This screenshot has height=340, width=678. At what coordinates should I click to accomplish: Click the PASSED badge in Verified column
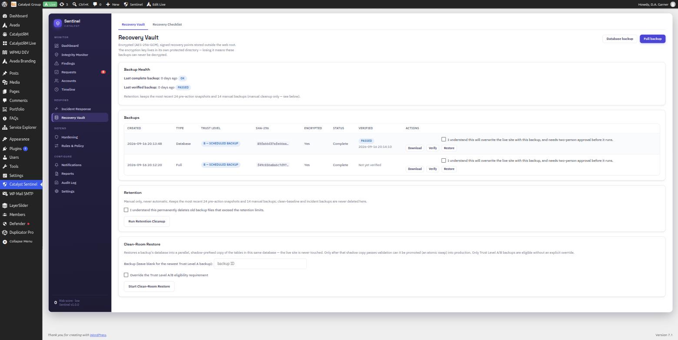point(366,141)
